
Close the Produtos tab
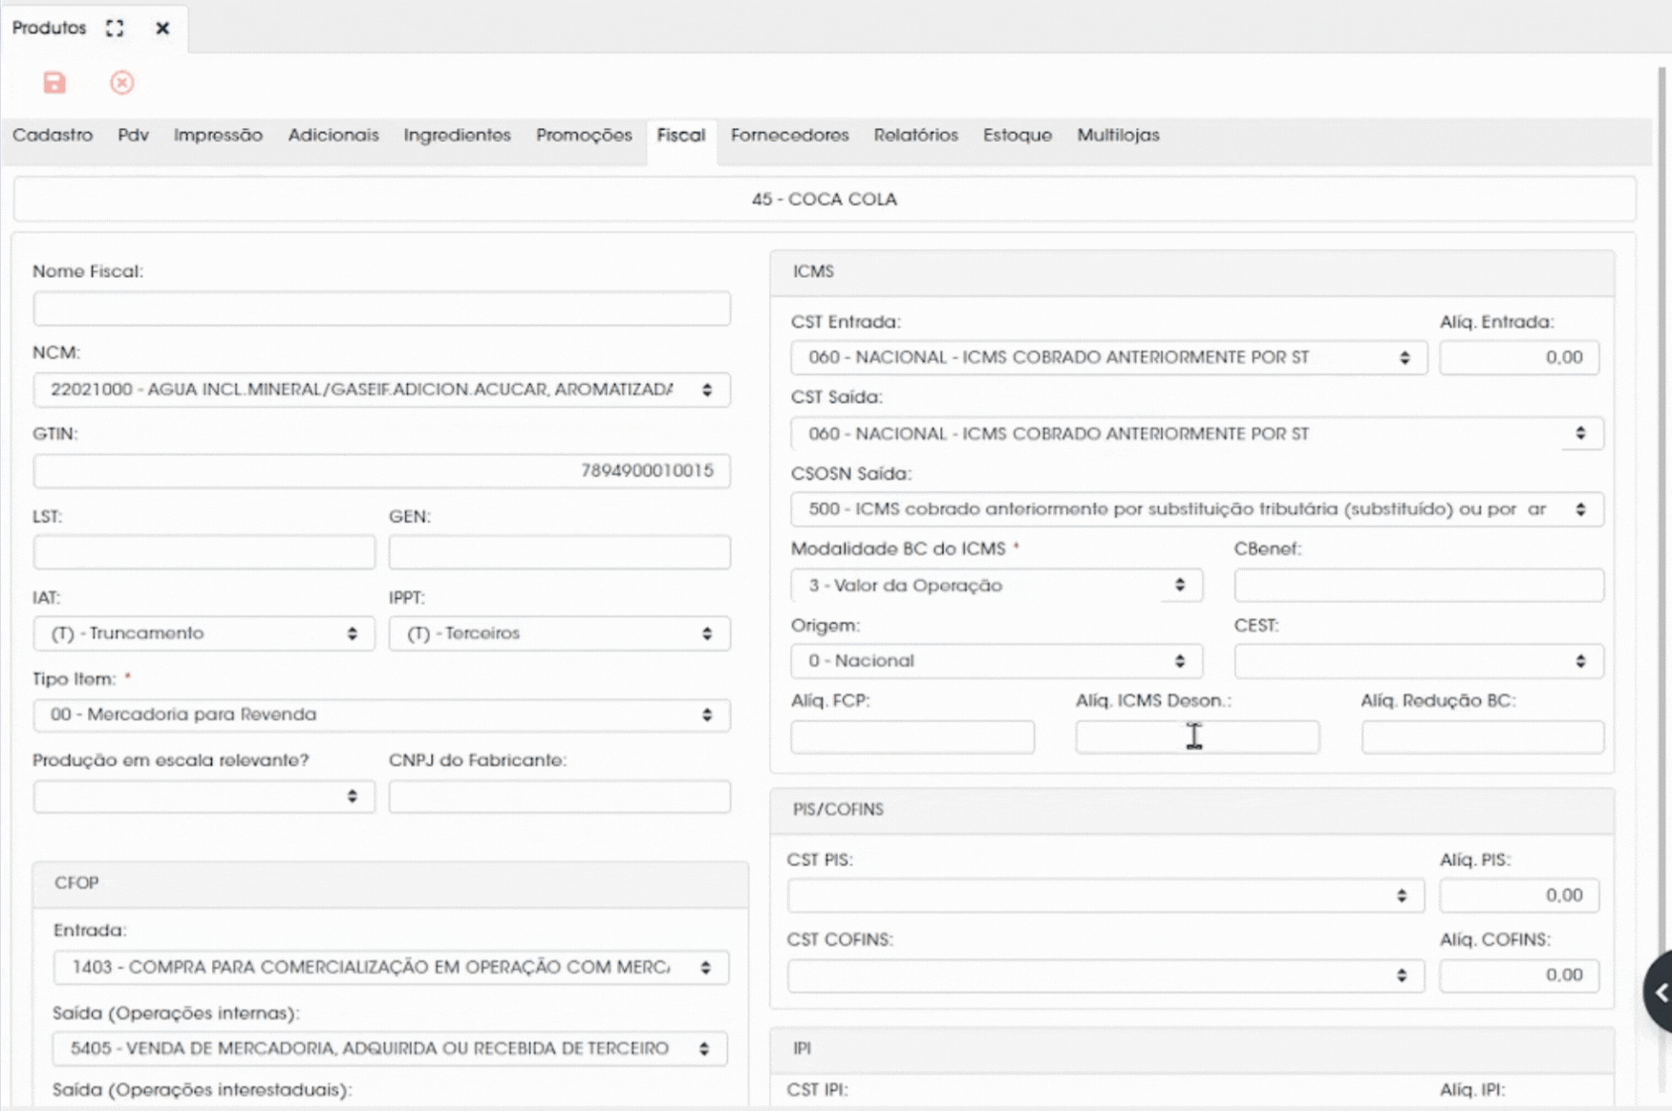tap(162, 28)
